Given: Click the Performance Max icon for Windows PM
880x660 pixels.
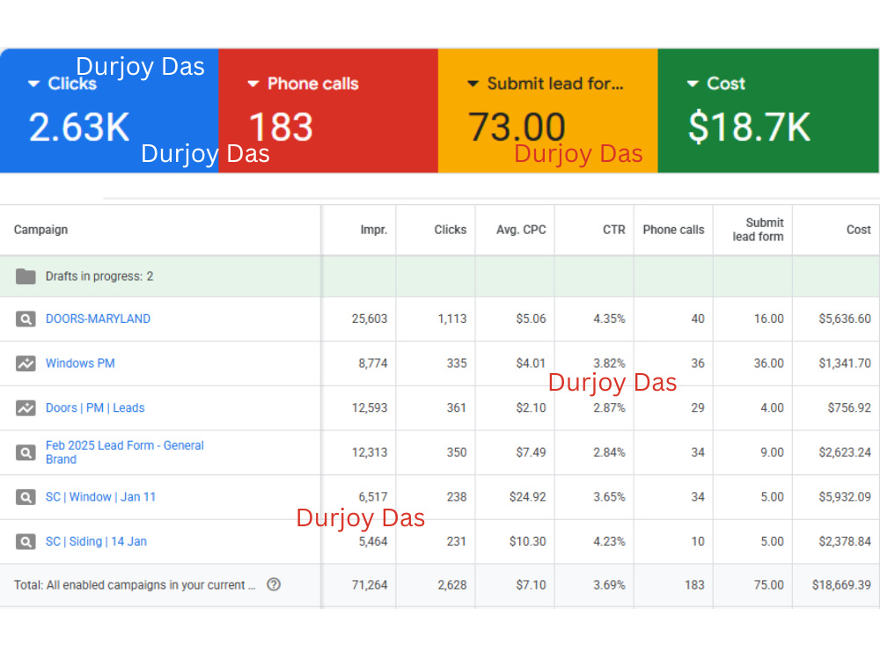Looking at the screenshot, I should (x=26, y=363).
